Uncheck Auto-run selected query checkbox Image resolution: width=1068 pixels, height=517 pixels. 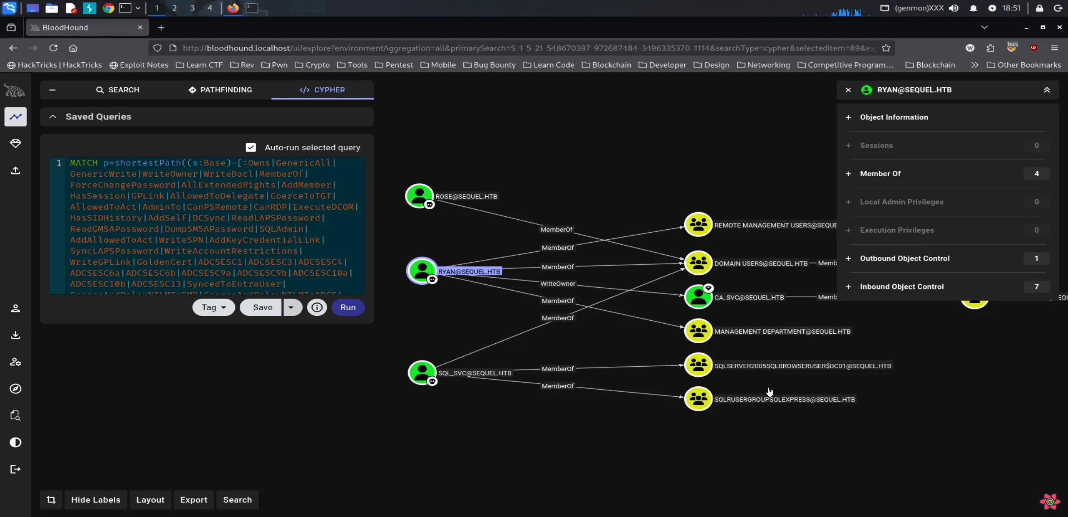pos(251,147)
